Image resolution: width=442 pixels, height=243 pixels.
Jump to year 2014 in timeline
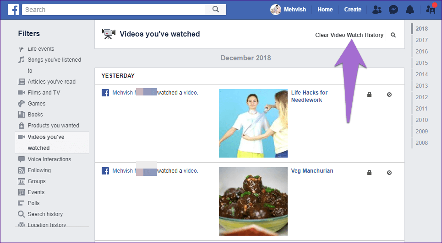[422, 74]
